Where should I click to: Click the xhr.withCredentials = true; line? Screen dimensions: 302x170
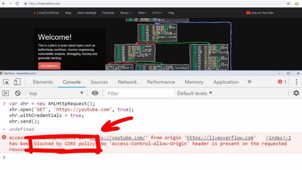(x=47, y=115)
